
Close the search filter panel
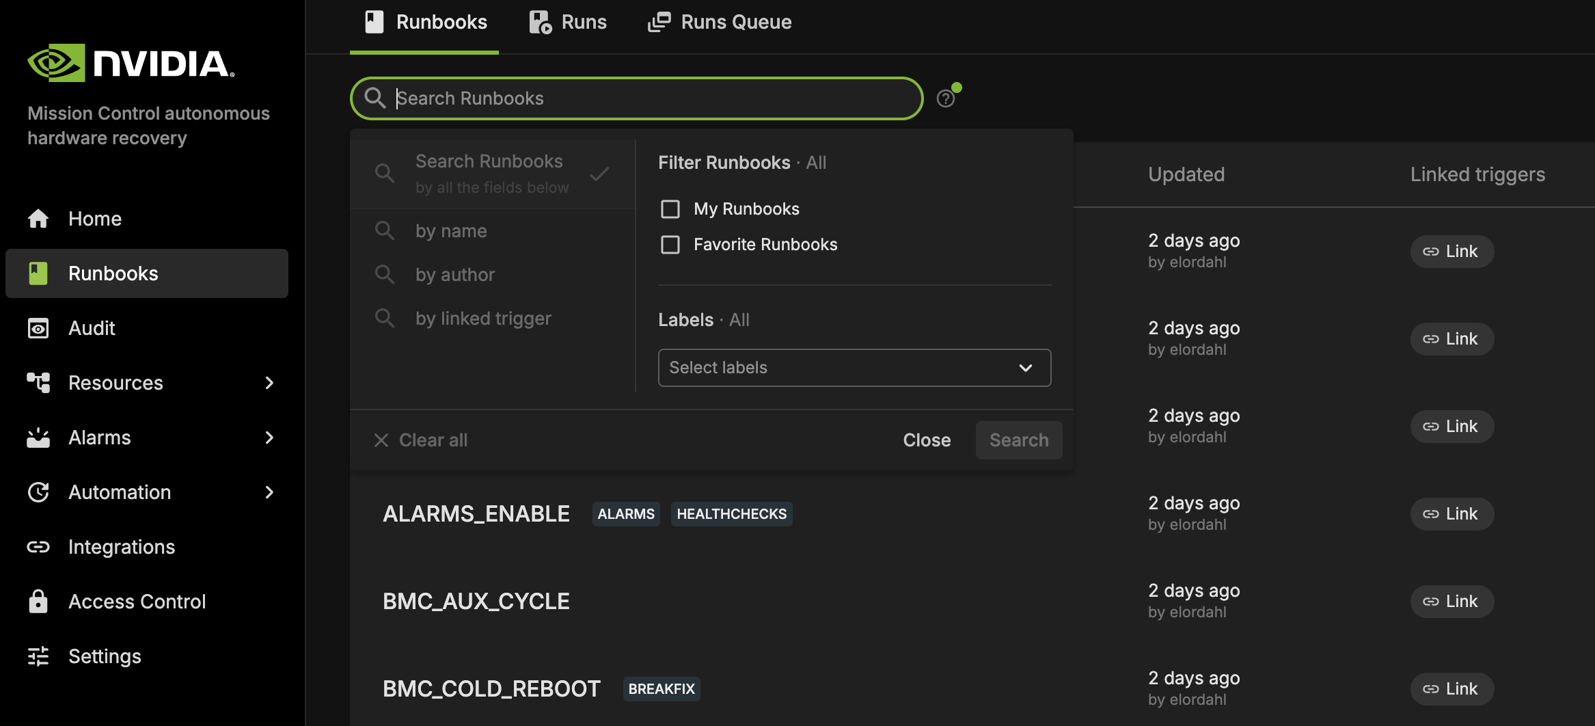pyautogui.click(x=927, y=440)
